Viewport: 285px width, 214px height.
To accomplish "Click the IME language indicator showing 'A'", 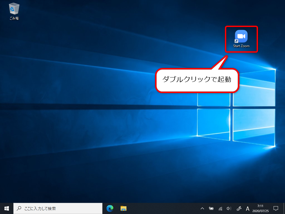I will tap(247, 208).
